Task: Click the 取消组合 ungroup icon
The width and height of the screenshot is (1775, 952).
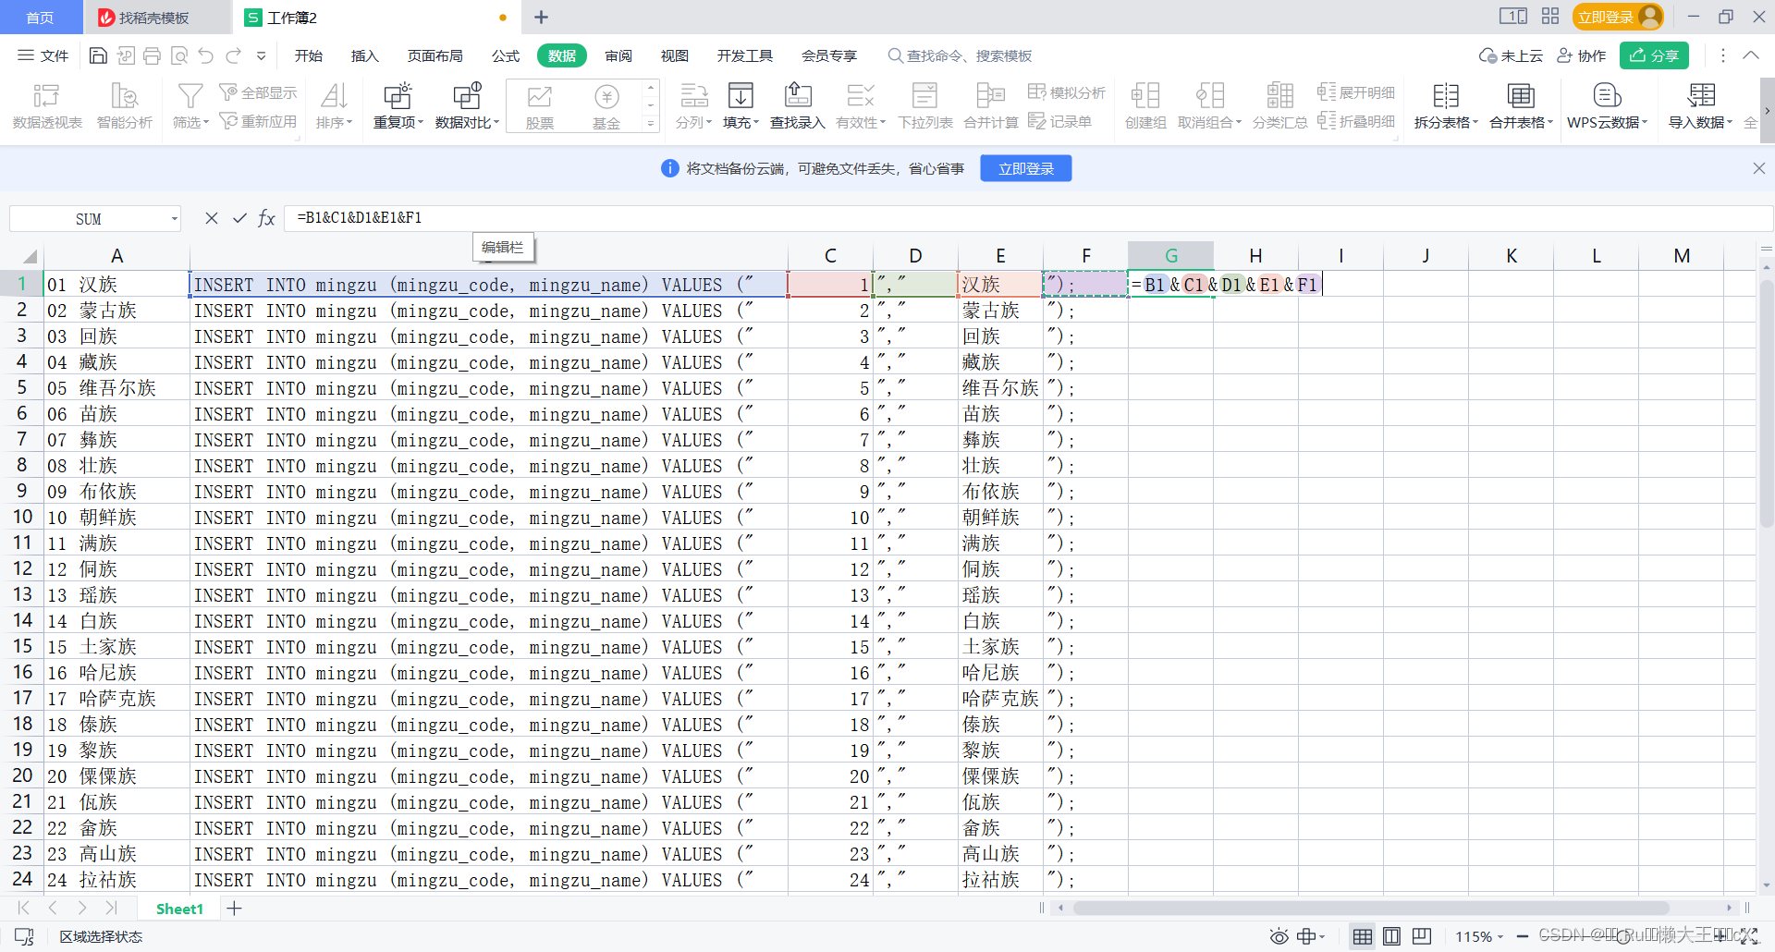Action: pyautogui.click(x=1209, y=106)
